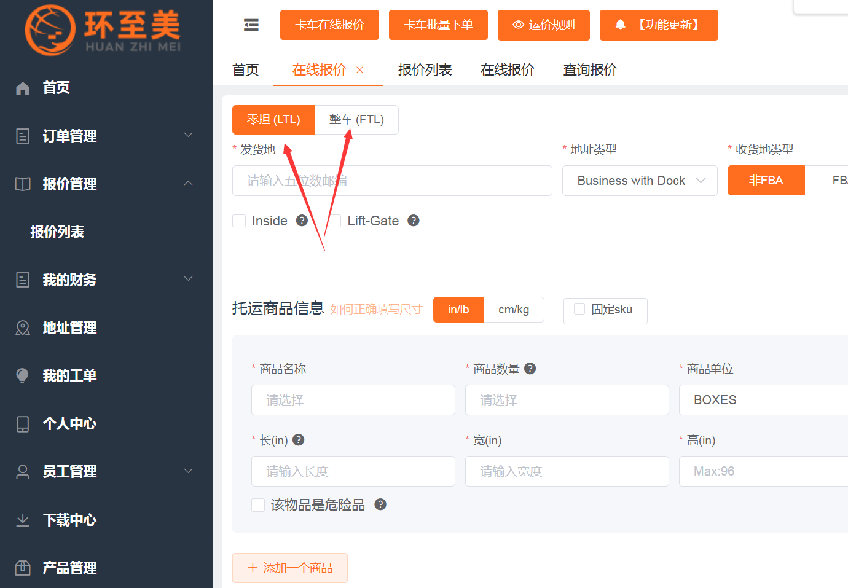The image size is (848, 588).
Task: Click the help icon next to Lift-Gate
Action: click(414, 221)
